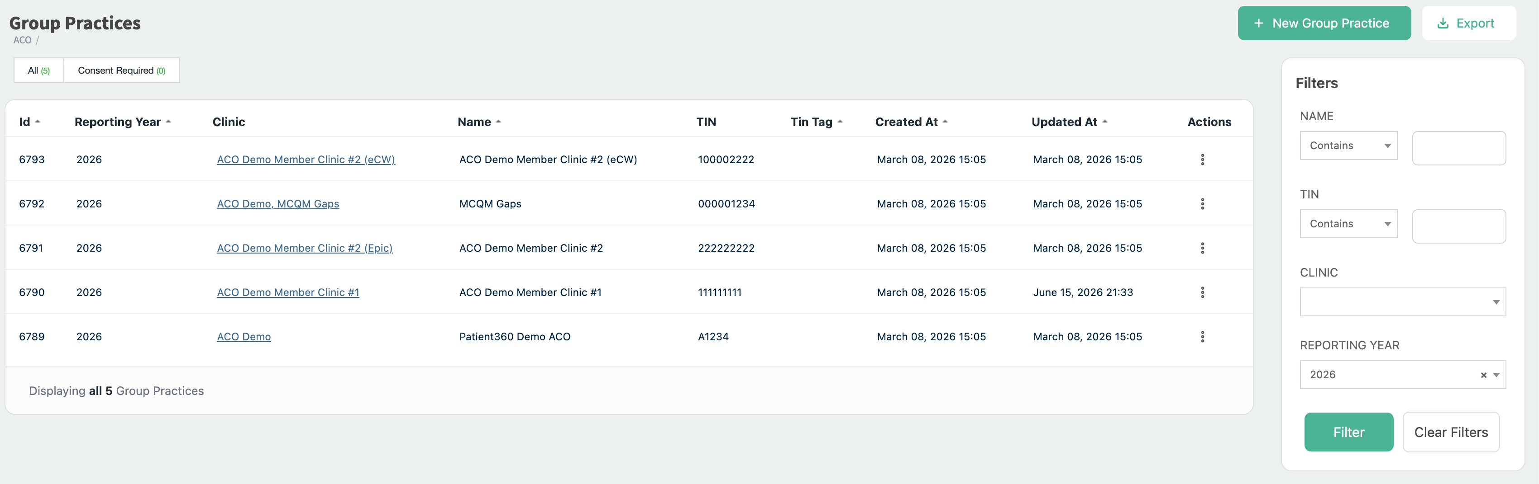This screenshot has height=484, width=1539.
Task: Click the Id cell 6793
Action: (32, 160)
